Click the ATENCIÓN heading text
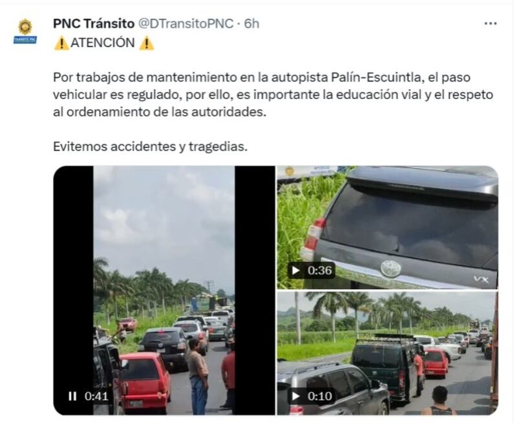This screenshot has width=517, height=423. click(103, 43)
